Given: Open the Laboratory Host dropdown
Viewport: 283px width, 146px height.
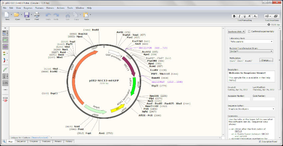Looking at the screenshot, I should (251, 42).
